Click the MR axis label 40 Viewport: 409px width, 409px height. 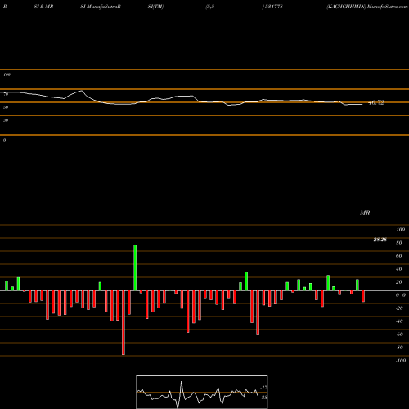(399, 269)
